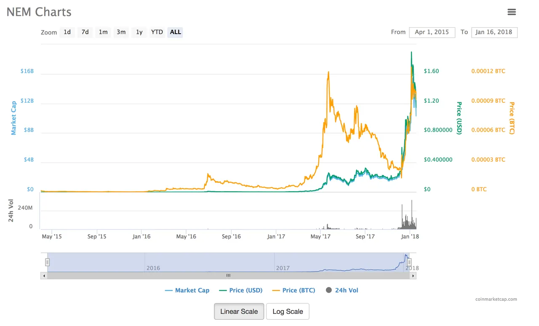Grab the navigator right range handle

coord(409,262)
